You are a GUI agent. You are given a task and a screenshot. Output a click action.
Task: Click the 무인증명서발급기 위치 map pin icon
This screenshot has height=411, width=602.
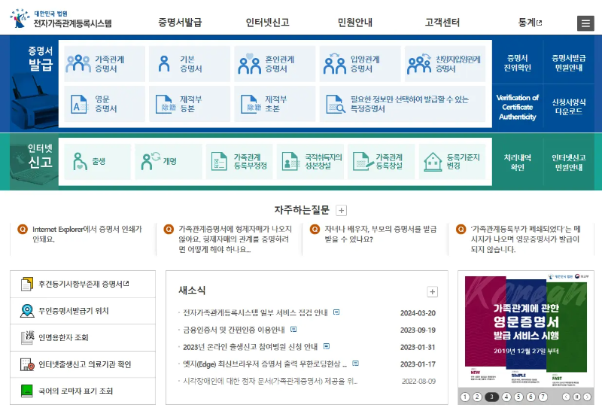pos(27,311)
